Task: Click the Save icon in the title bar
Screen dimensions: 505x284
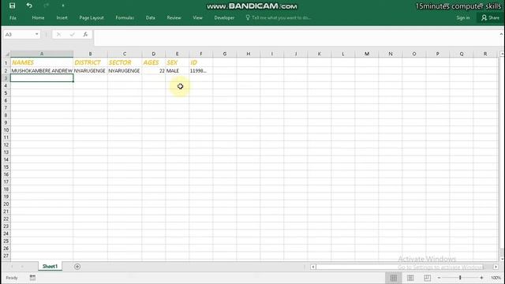Action: tap(13, 6)
